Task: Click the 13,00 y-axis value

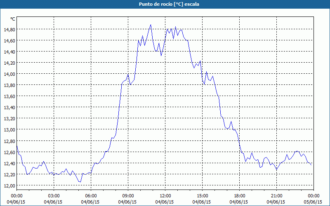Action: (9, 130)
